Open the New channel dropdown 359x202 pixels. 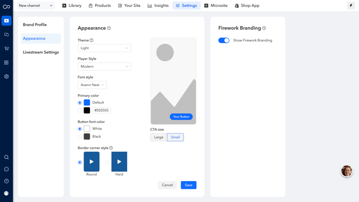35,6
